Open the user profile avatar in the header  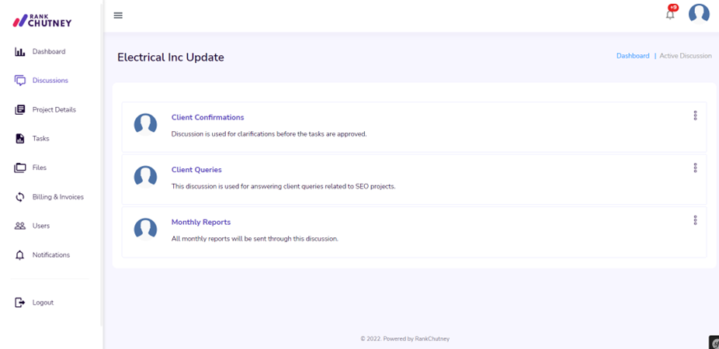pyautogui.click(x=699, y=14)
